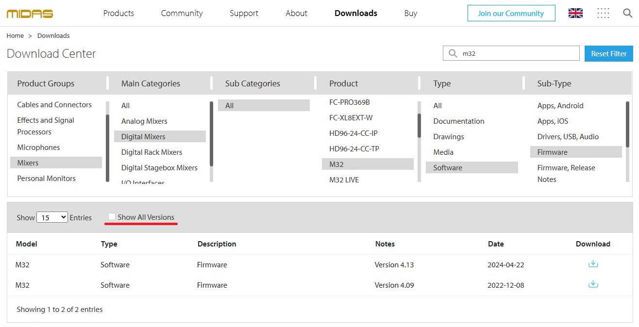Viewport: 639px width, 327px height.
Task: Select Digital Mixers category
Action: 160,136
